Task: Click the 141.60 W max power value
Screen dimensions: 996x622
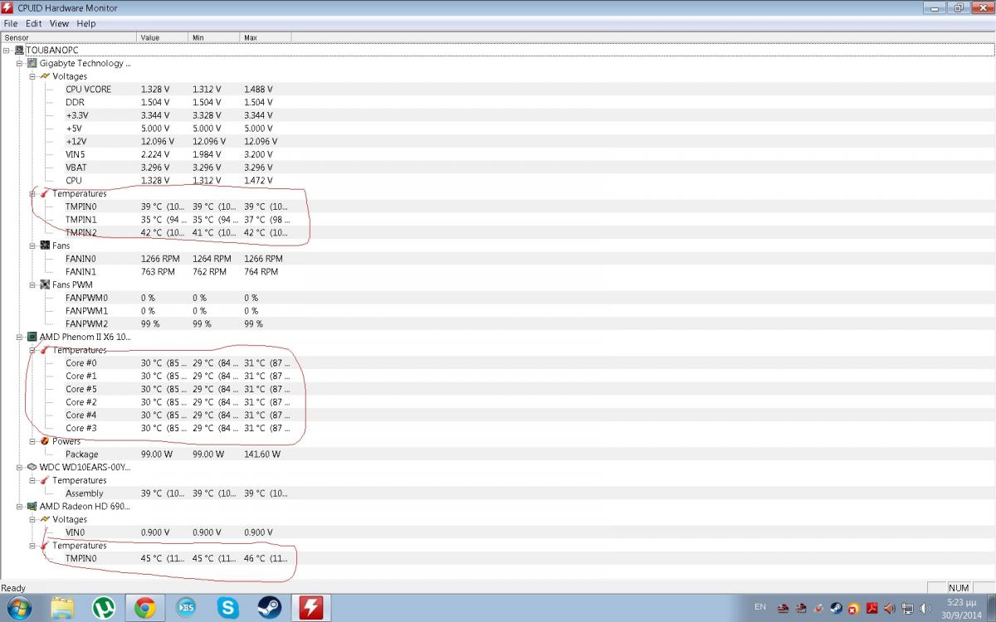Action: point(262,454)
